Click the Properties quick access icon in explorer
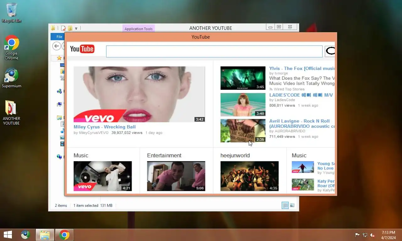This screenshot has width=402, height=241. 63,28
